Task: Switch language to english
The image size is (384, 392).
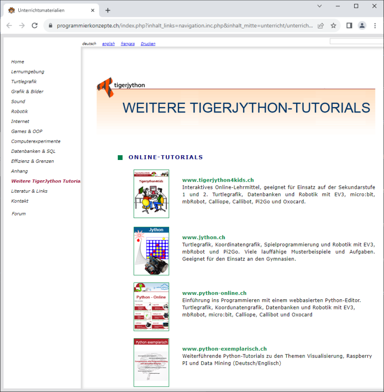Action: click(x=108, y=44)
